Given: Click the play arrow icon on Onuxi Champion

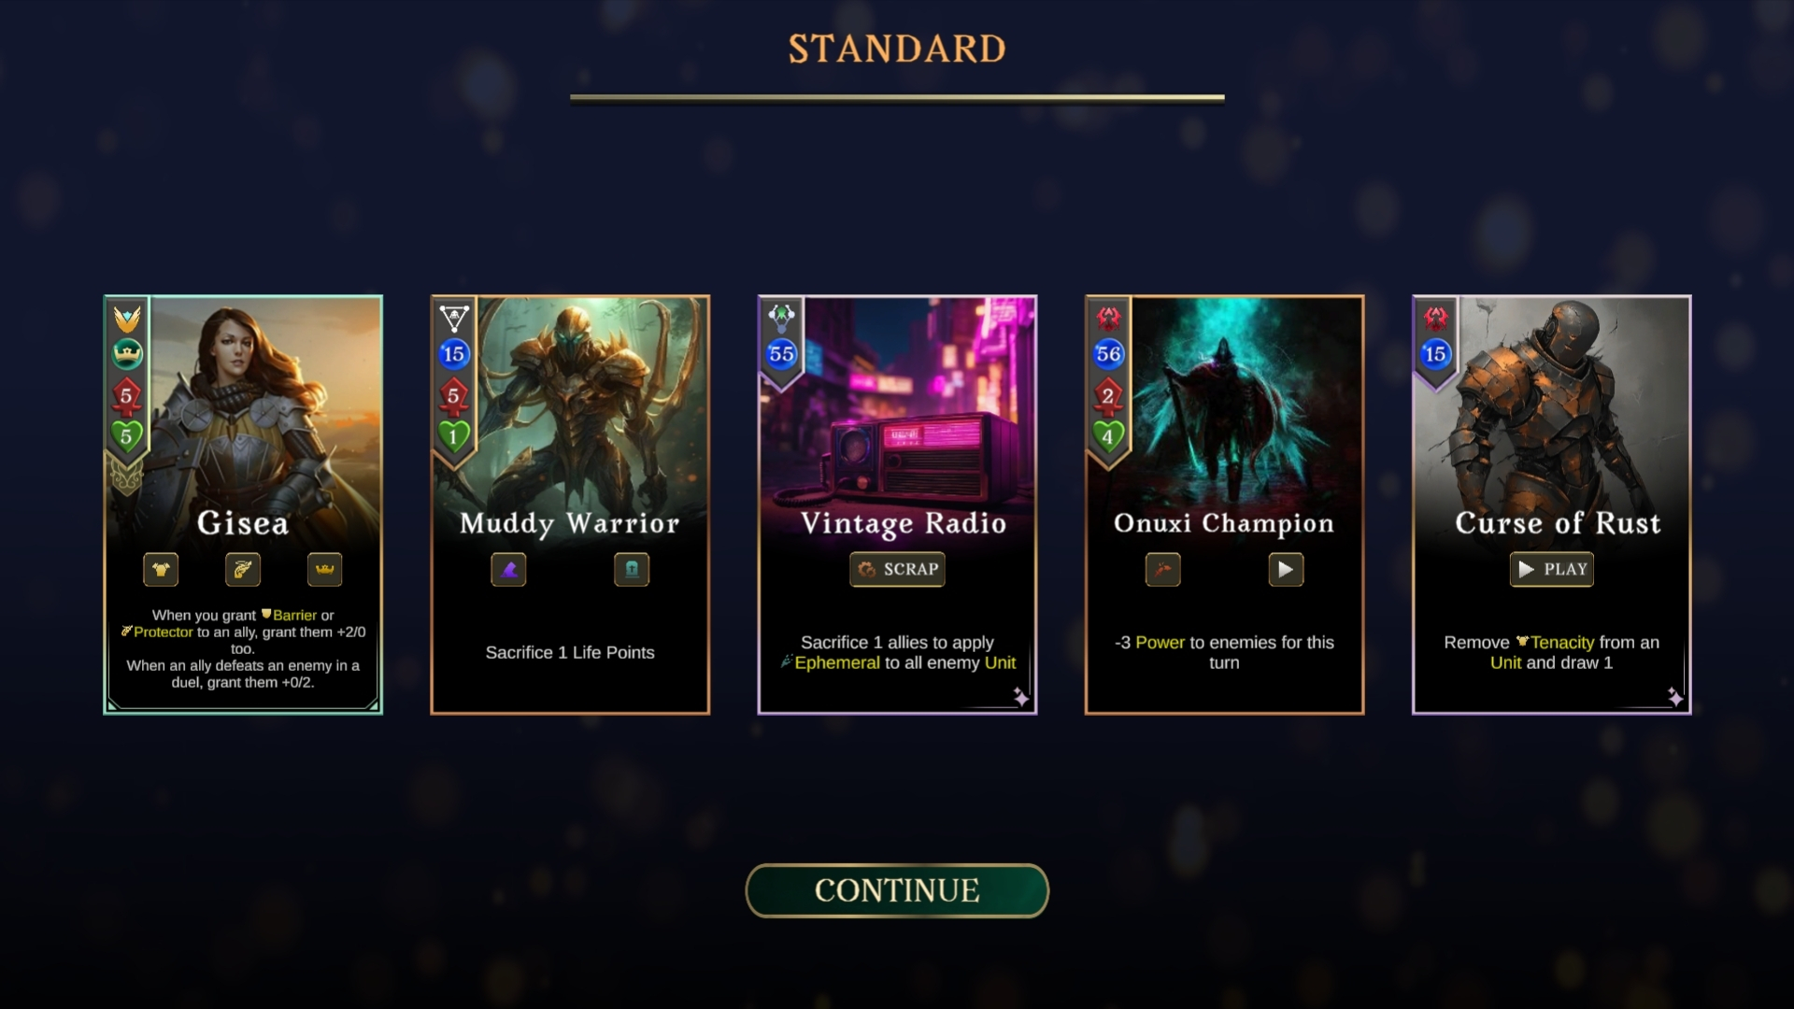Looking at the screenshot, I should click(x=1286, y=570).
